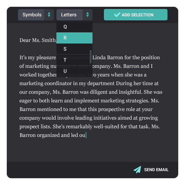This screenshot has width=185, height=185.
Task: Choose the highlighted letter R
Action: 74,38
